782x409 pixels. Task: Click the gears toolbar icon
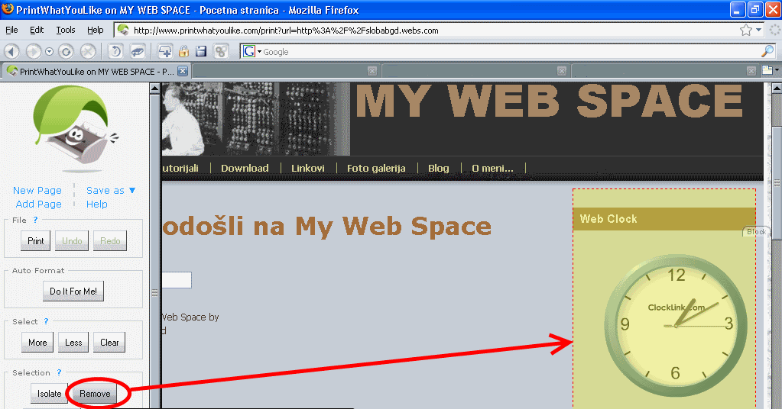[x=220, y=51]
